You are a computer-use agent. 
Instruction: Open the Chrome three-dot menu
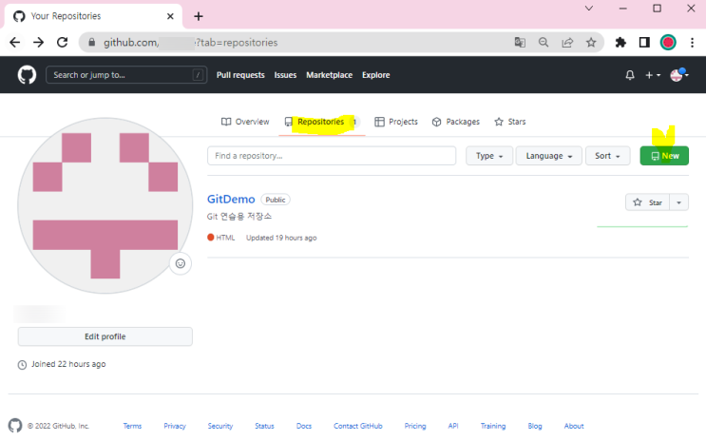pyautogui.click(x=692, y=43)
